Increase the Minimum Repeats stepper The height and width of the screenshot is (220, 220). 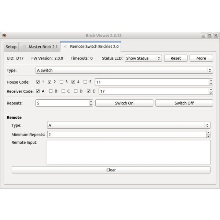pos(208,133)
